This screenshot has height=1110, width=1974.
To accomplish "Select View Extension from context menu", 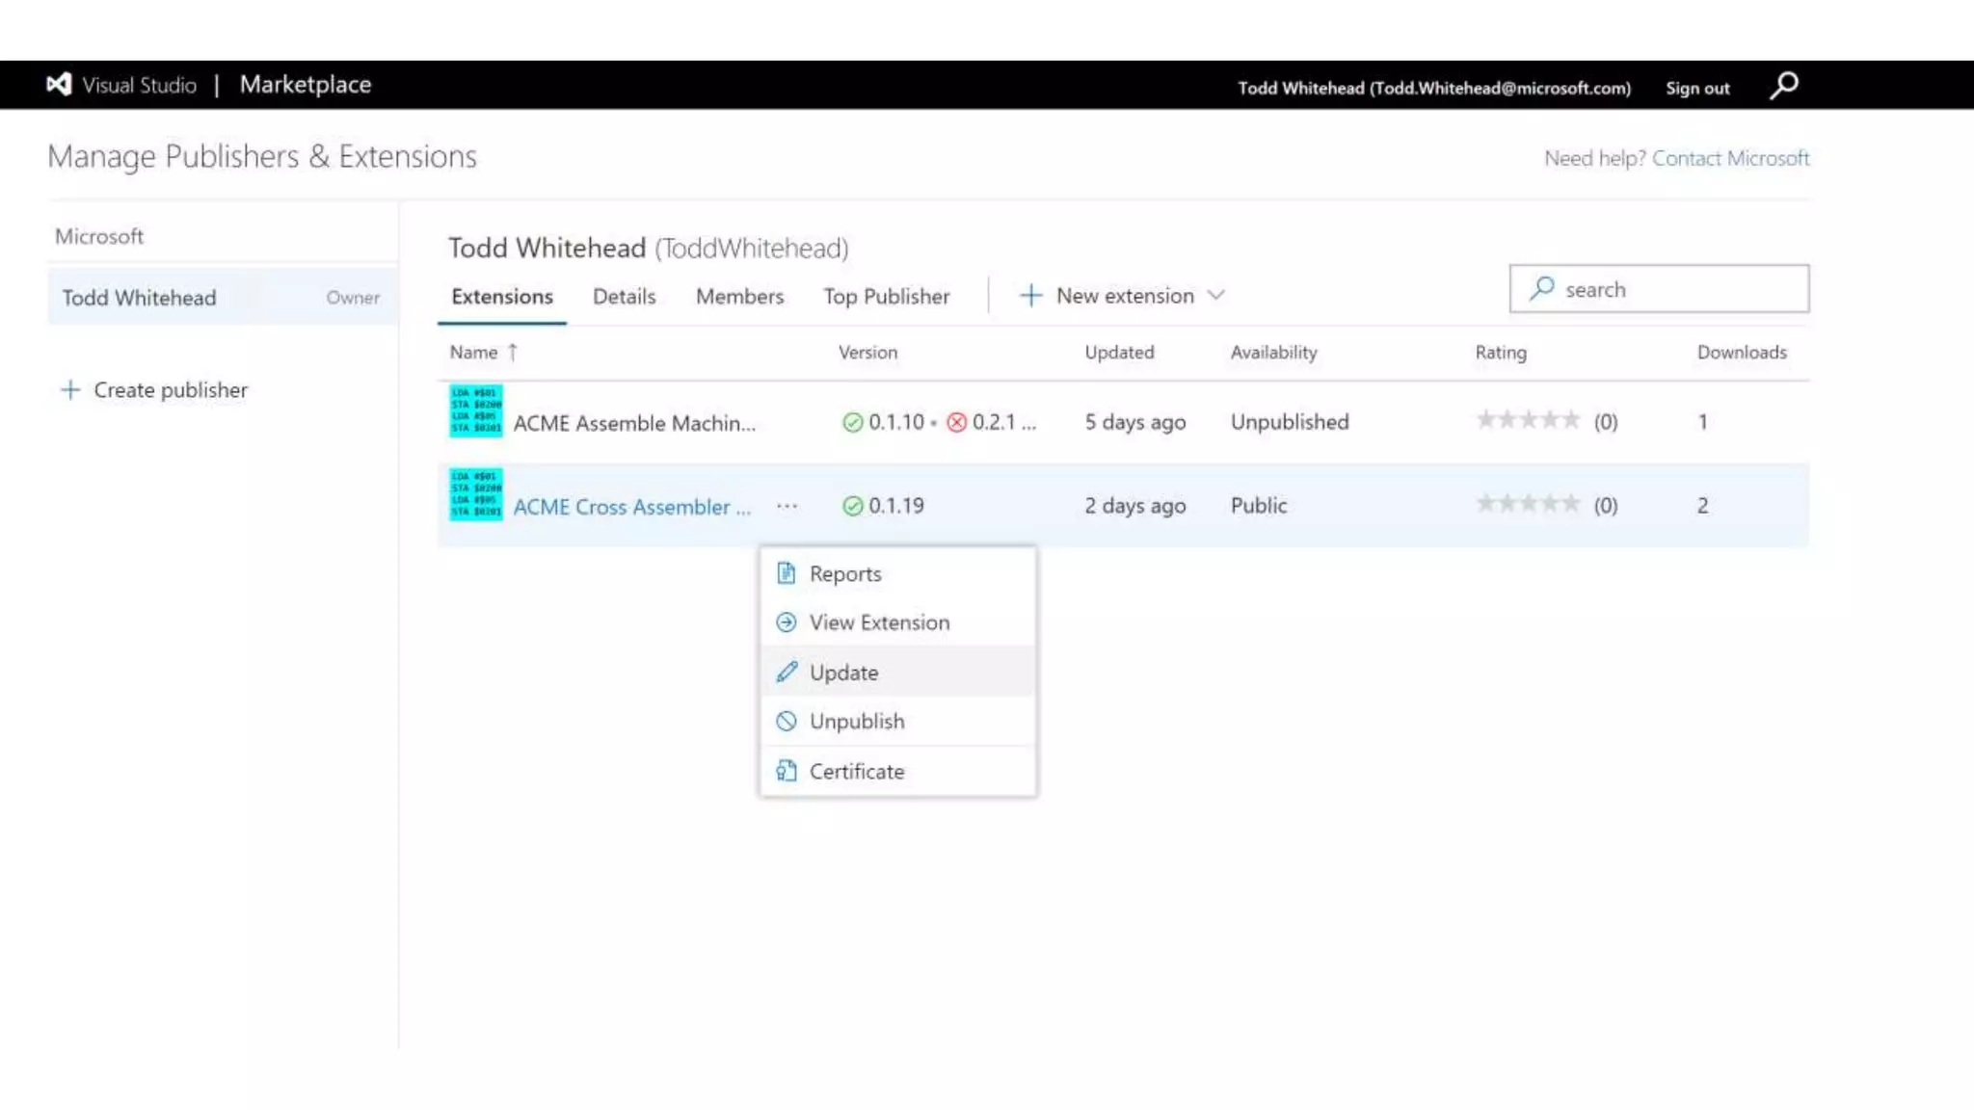I will click(x=878, y=622).
